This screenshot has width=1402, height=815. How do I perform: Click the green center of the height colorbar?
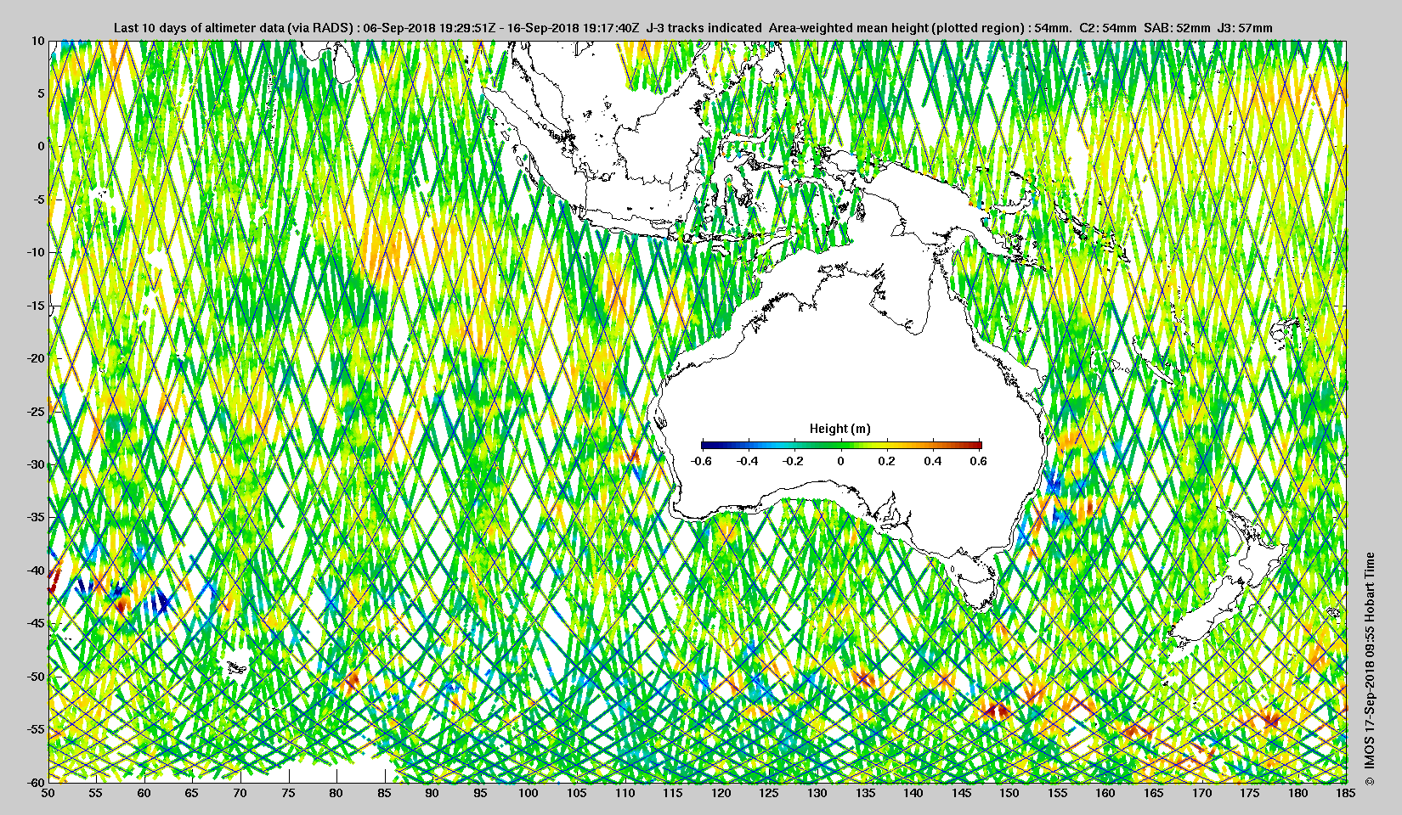pyautogui.click(x=841, y=445)
